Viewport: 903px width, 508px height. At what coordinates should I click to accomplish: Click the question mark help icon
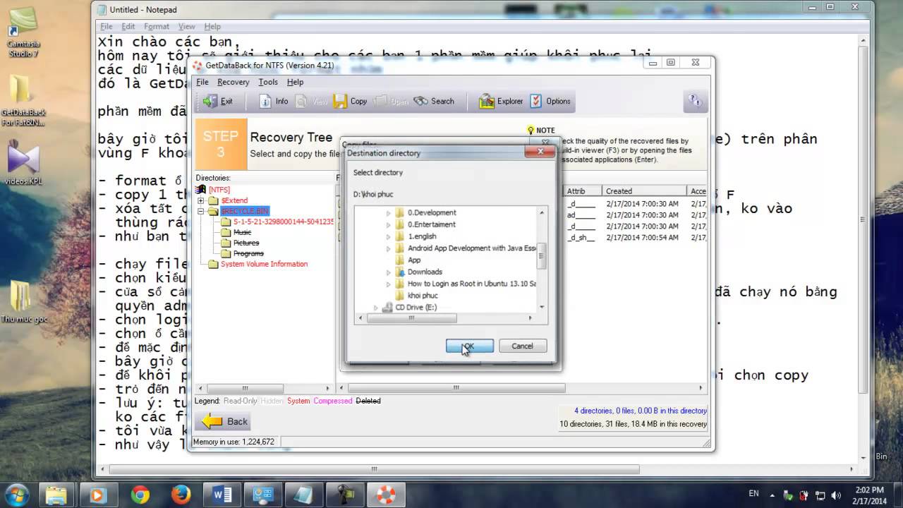(x=693, y=101)
